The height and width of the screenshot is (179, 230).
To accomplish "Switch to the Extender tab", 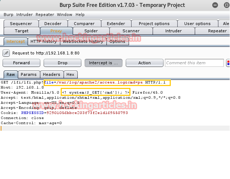I will point(116,24).
